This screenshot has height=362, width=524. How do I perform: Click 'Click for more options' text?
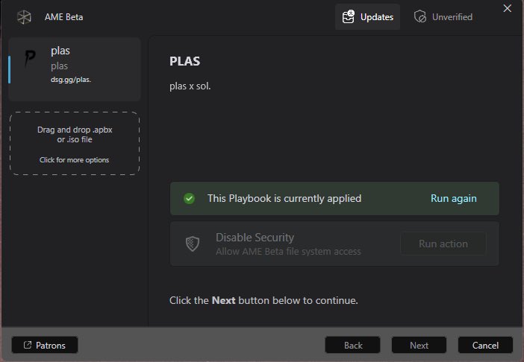point(74,160)
